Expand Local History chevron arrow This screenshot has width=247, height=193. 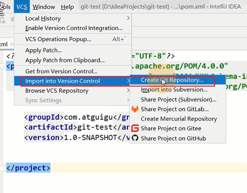(128, 18)
